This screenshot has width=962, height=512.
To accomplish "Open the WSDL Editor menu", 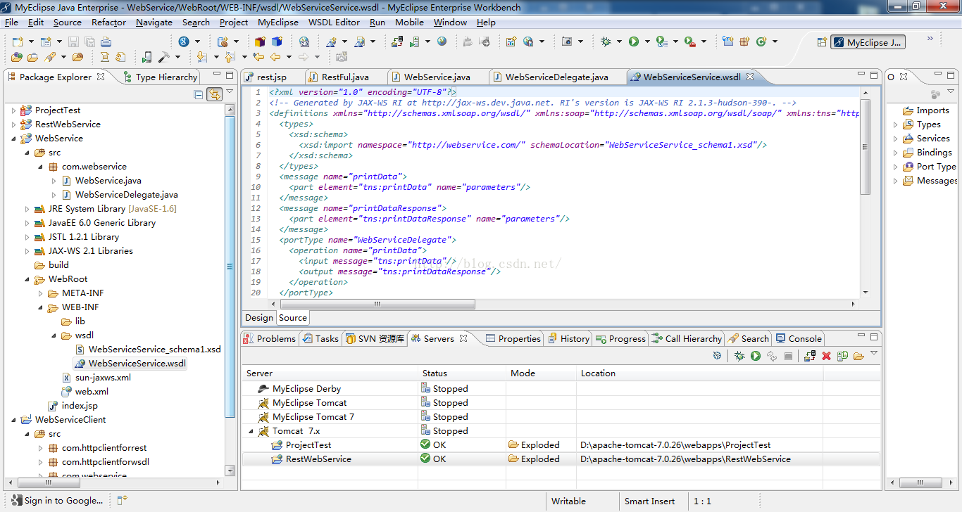I will 334,22.
